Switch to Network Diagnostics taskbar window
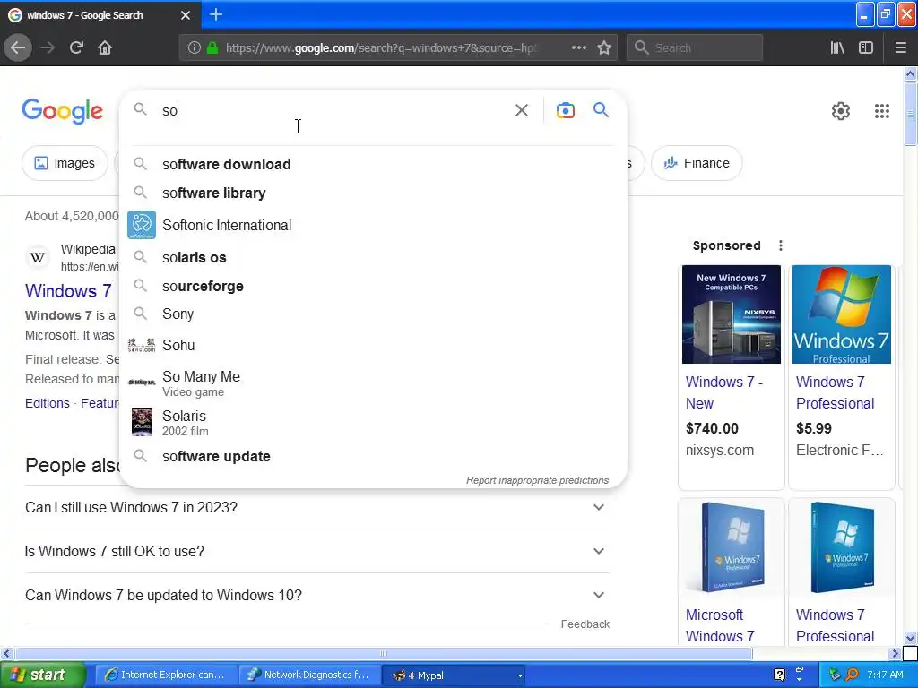 [x=309, y=675]
